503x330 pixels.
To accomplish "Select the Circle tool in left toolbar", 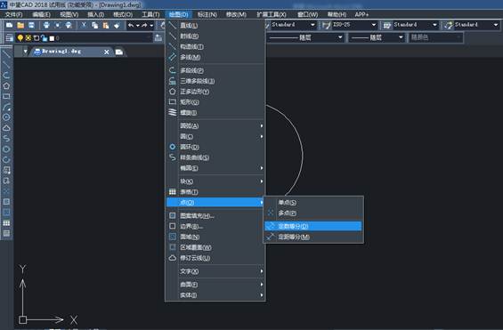I will point(6,117).
